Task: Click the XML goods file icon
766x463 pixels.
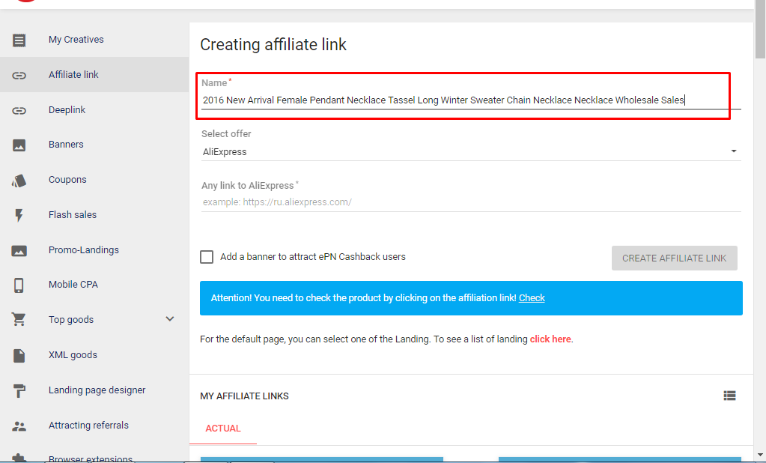Action: (19, 355)
